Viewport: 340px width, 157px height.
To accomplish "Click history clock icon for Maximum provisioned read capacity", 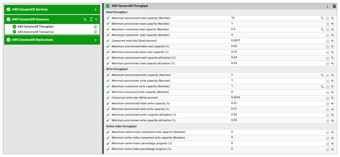I will coord(333,18).
